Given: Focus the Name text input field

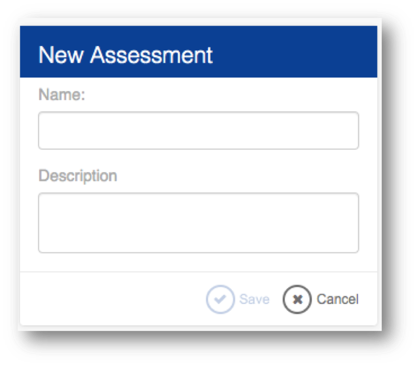Looking at the screenshot, I should point(198,130).
